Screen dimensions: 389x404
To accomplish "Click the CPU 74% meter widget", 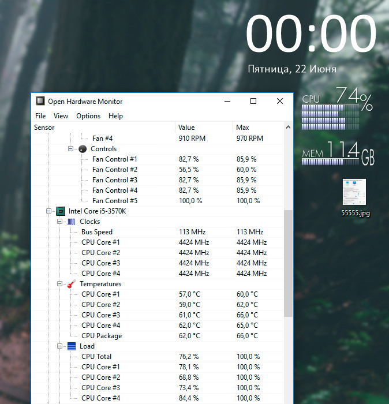I will pyautogui.click(x=337, y=108).
